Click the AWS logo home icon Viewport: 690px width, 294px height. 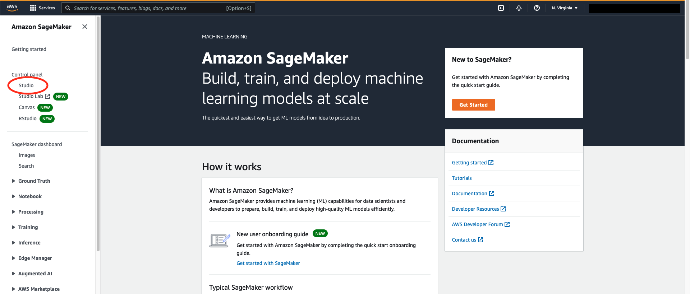point(12,8)
